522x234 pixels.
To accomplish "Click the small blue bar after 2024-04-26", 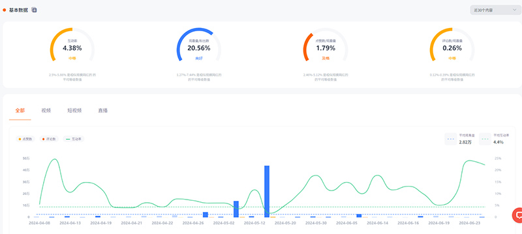I will 206,214.
